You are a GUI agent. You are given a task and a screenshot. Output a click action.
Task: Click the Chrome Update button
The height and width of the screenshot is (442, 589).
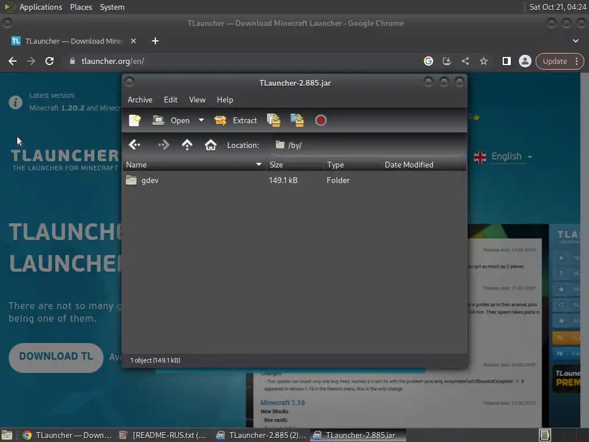[554, 61]
